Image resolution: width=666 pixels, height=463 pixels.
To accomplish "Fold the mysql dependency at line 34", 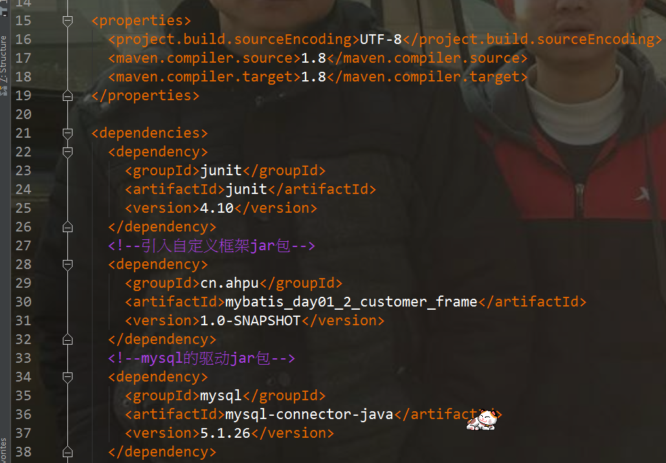I will coord(67,377).
